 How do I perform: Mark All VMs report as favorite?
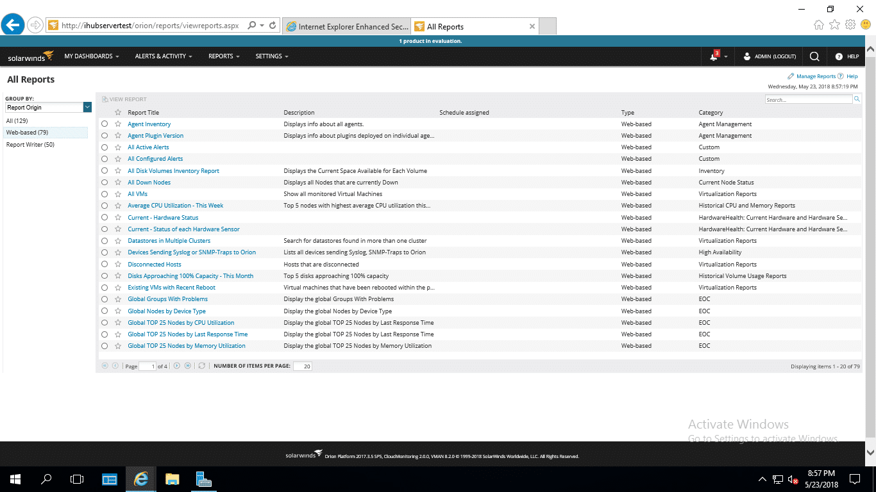click(118, 194)
